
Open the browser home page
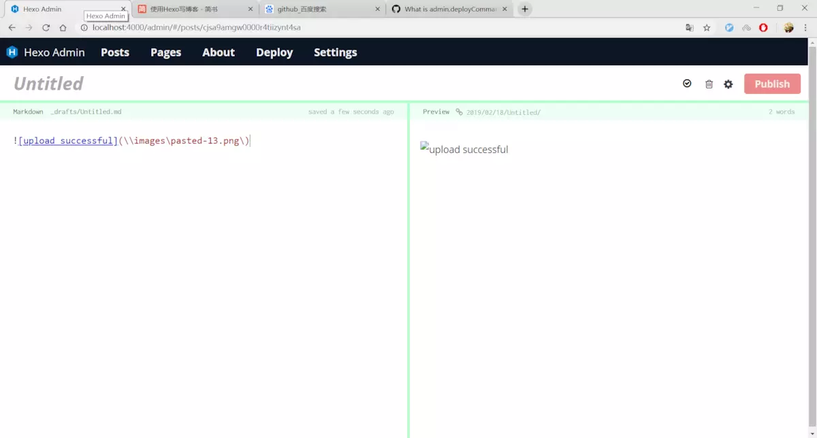pos(63,28)
